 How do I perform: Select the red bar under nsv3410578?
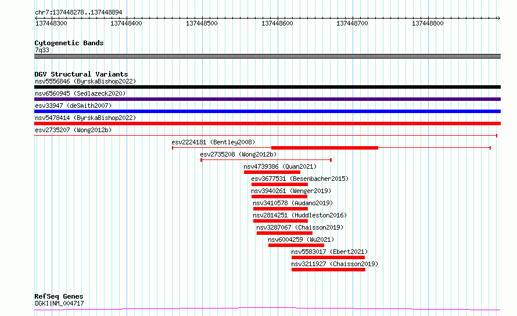point(281,209)
